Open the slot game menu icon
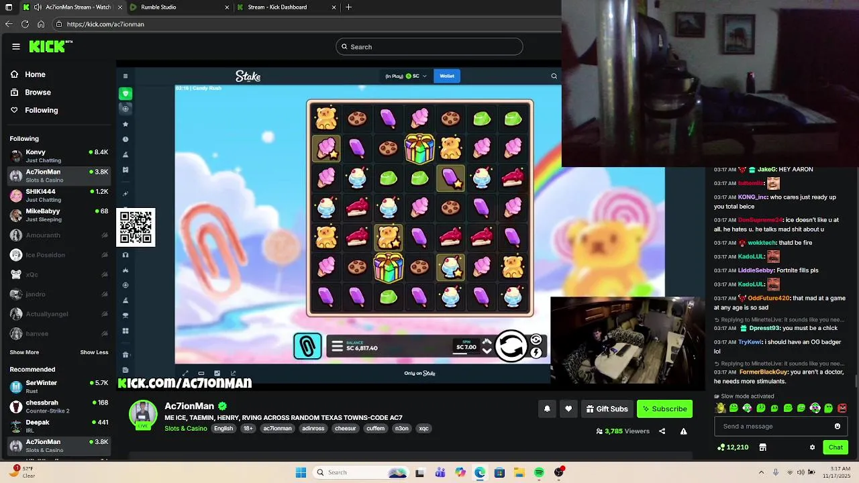The height and width of the screenshot is (483, 859). tap(338, 346)
